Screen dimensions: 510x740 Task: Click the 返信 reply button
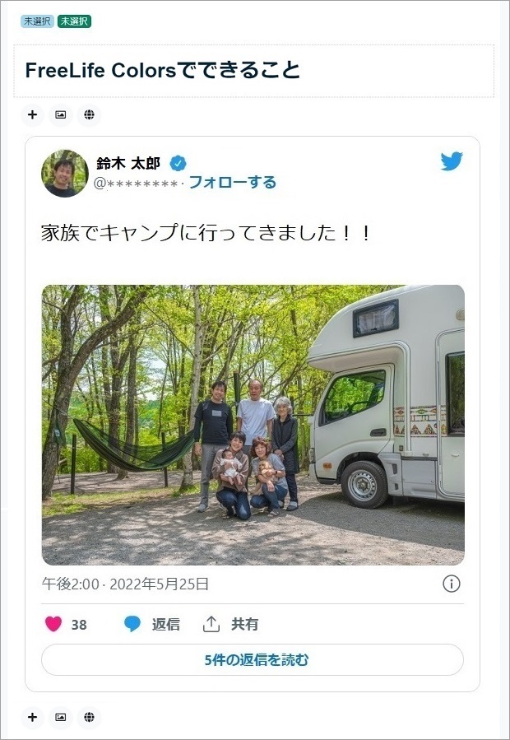click(x=152, y=624)
